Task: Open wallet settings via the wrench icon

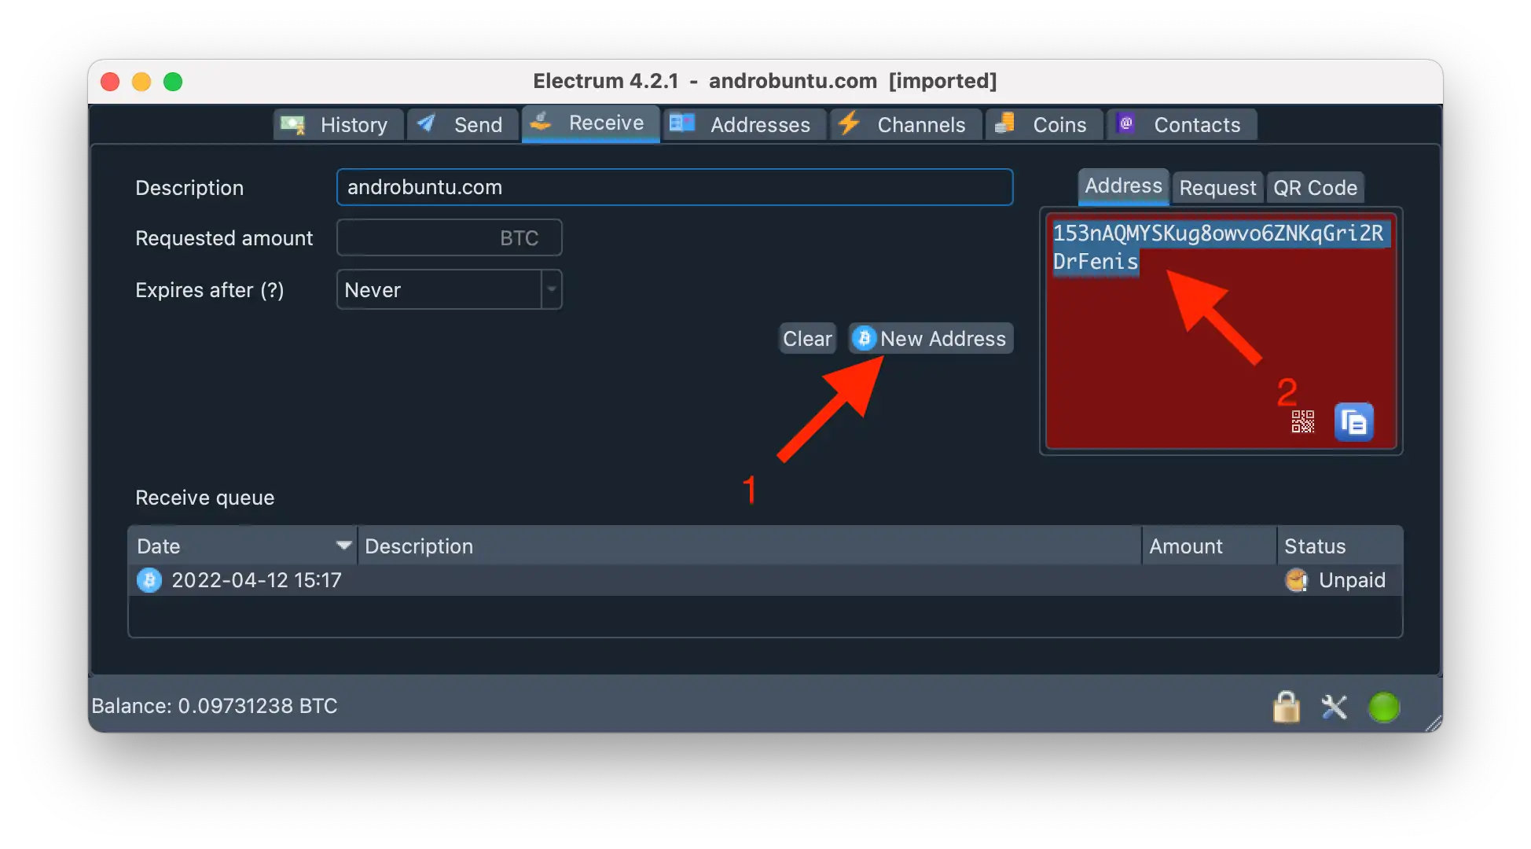Action: point(1335,706)
